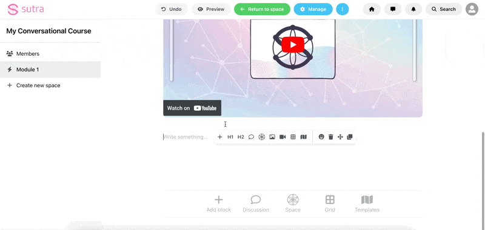Play the YouTube video
The image size is (485, 230).
pos(293,45)
